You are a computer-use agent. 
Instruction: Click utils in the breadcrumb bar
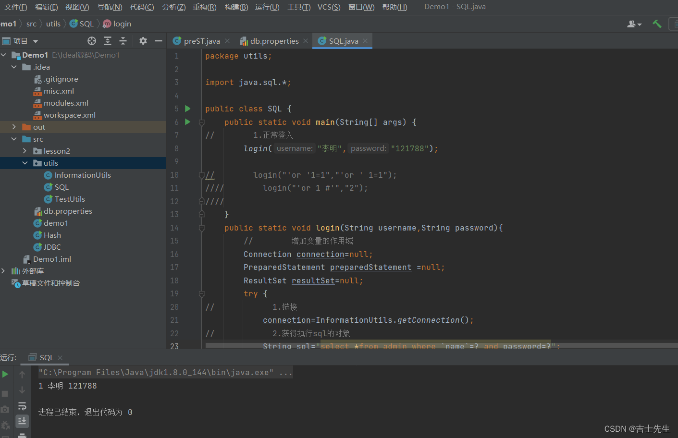click(x=53, y=24)
